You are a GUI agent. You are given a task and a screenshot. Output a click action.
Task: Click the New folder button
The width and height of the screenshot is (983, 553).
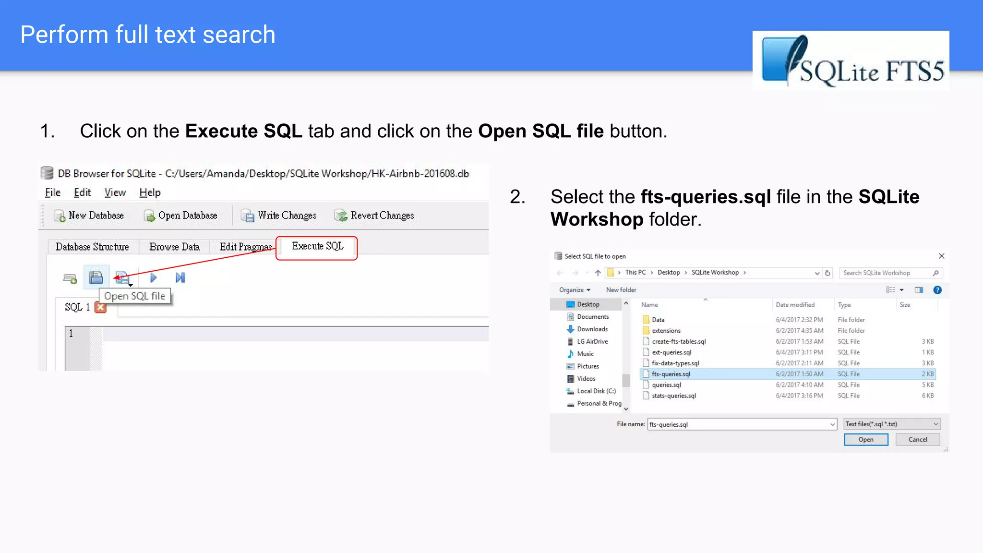pos(621,290)
